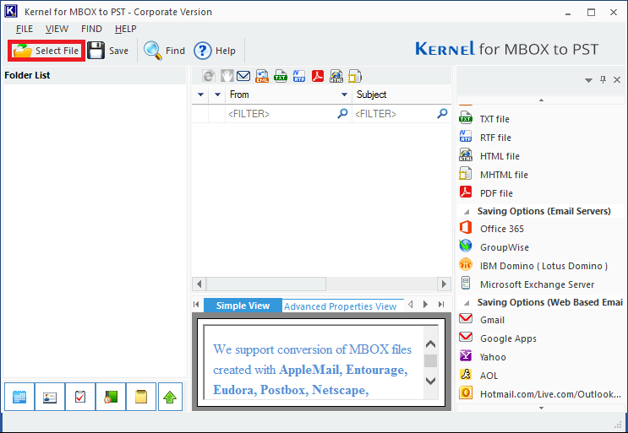The width and height of the screenshot is (628, 433).
Task: Click the search icon in Subject filter
Action: pos(442,114)
